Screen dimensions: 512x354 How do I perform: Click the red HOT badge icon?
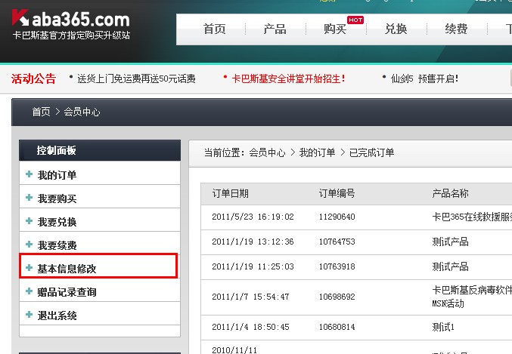coord(355,20)
